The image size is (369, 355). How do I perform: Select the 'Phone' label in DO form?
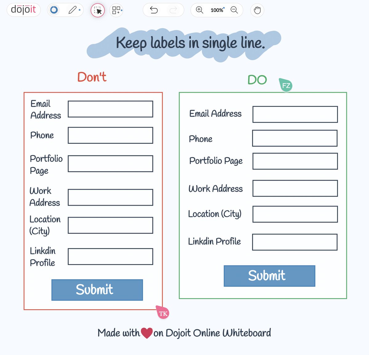click(200, 139)
